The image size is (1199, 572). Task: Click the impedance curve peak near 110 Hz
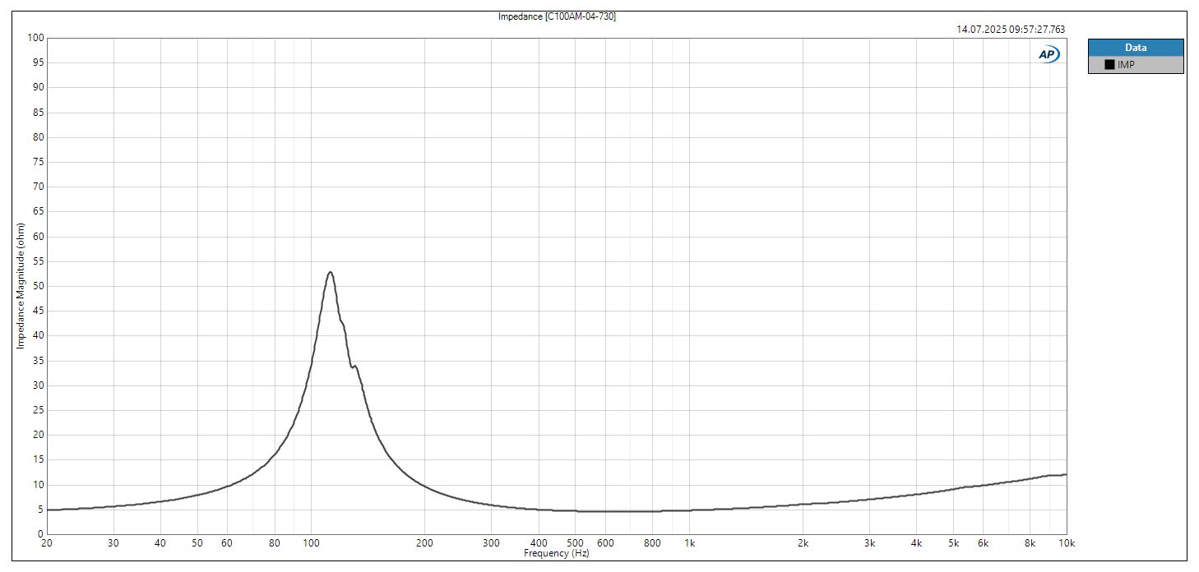click(x=331, y=271)
